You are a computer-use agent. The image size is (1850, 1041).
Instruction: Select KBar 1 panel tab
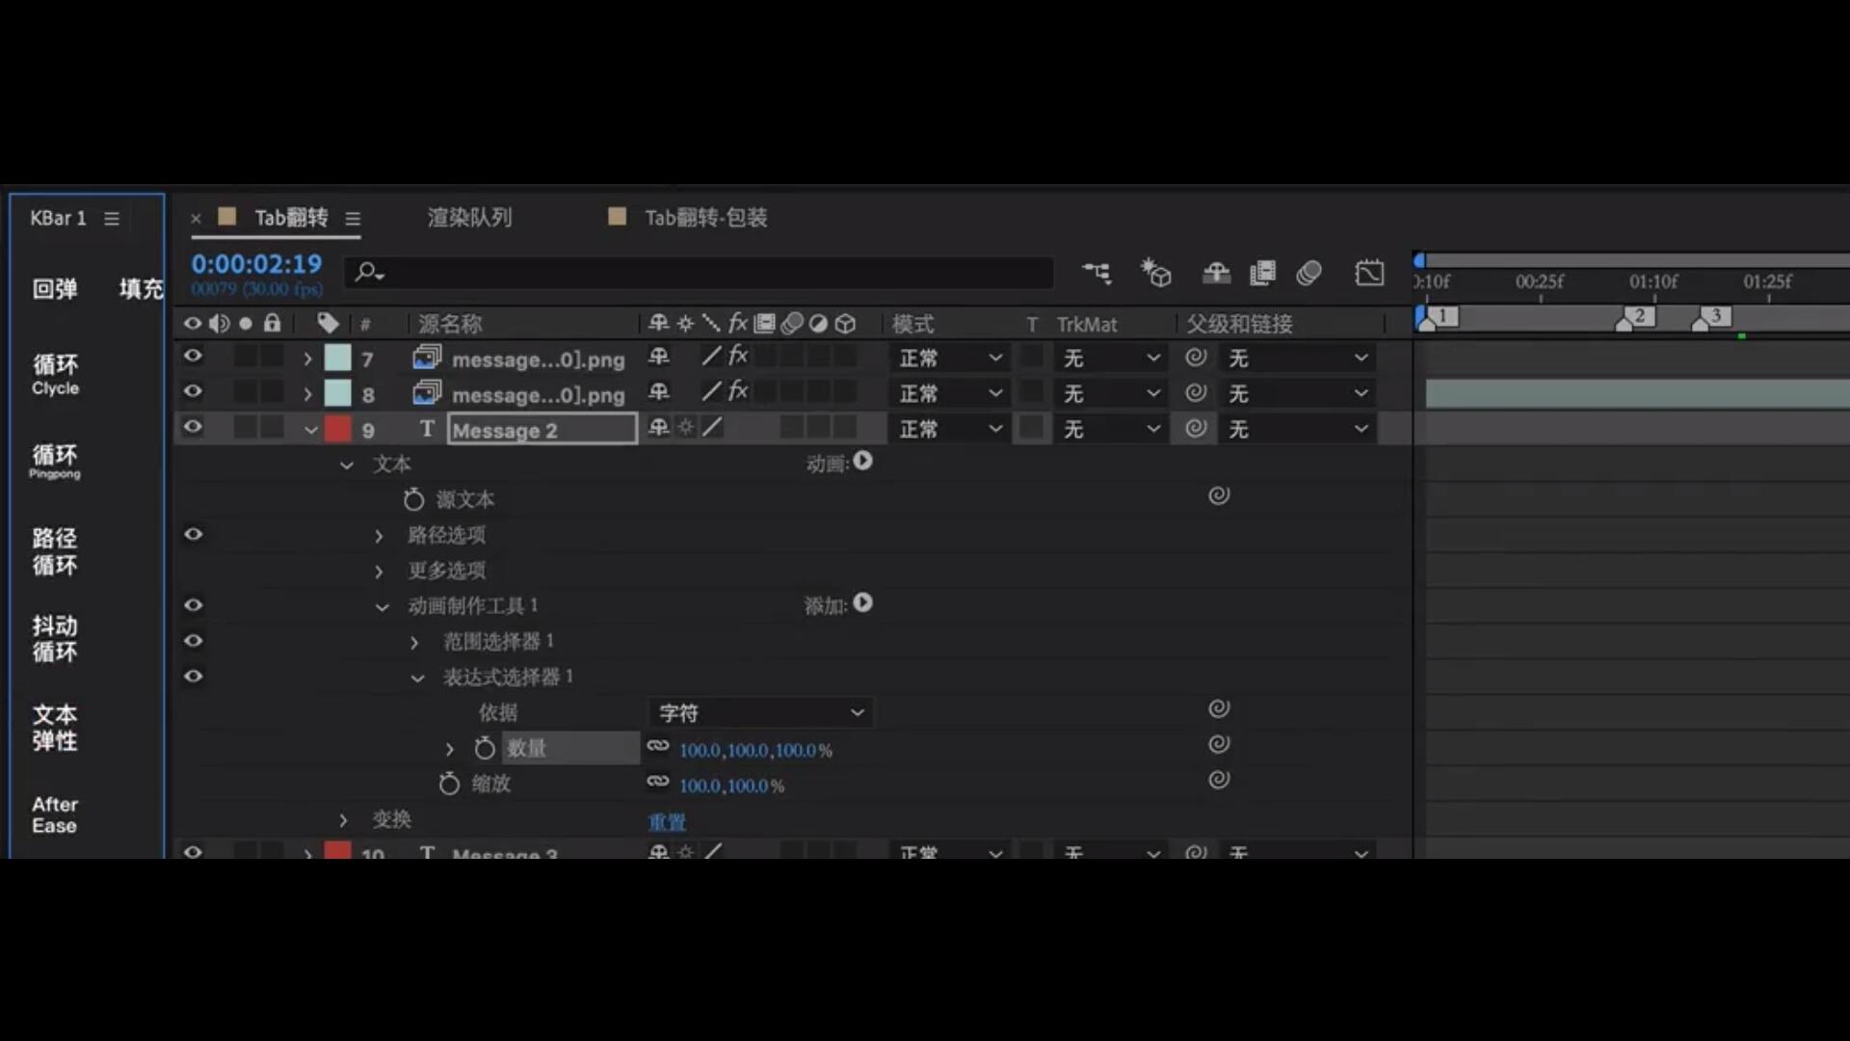pyautogui.click(x=58, y=219)
